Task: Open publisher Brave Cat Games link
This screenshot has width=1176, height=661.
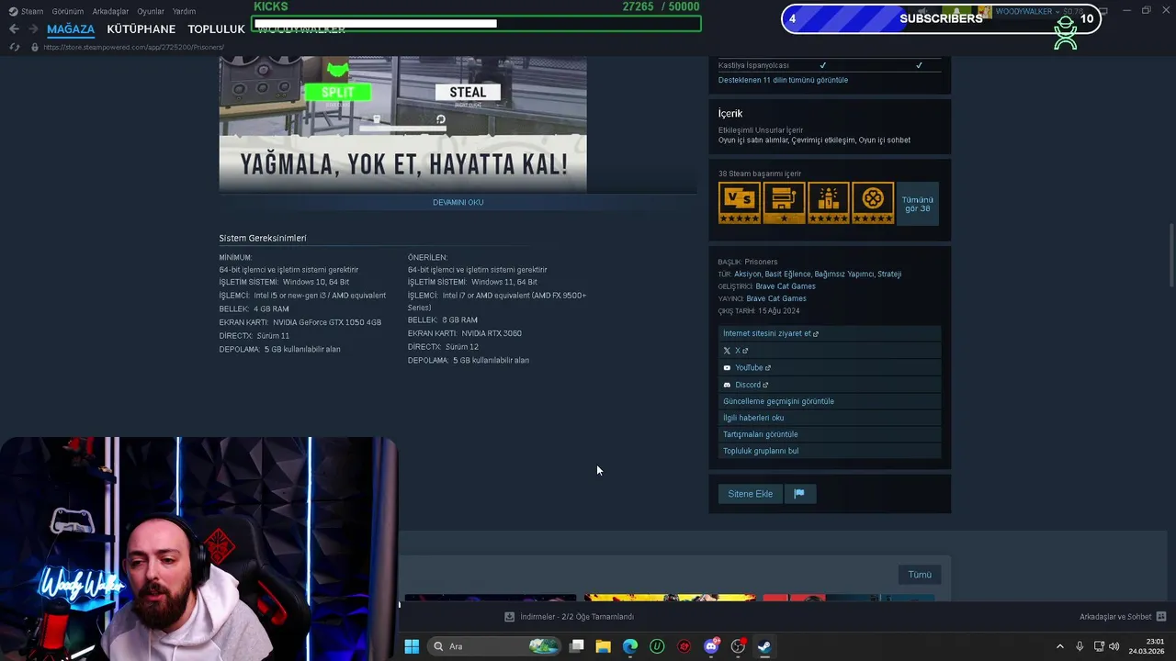Action: click(776, 298)
